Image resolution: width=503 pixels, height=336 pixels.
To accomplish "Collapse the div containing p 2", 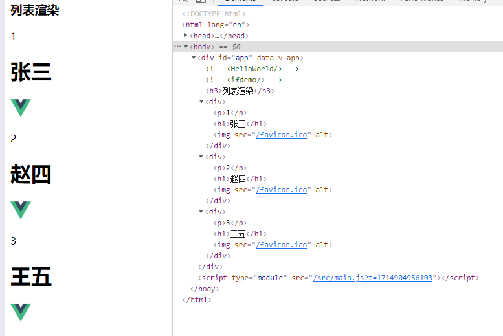I will [201, 157].
